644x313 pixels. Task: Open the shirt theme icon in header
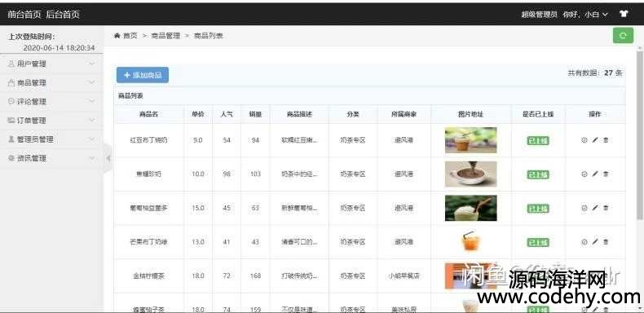tap(624, 14)
